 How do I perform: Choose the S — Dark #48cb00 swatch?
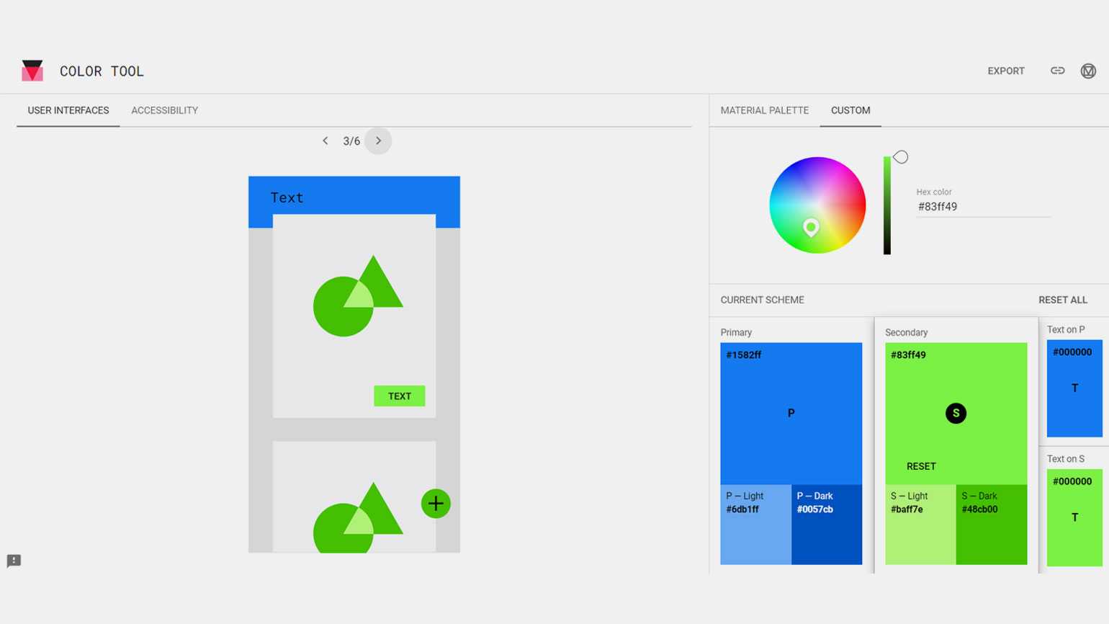(x=991, y=525)
